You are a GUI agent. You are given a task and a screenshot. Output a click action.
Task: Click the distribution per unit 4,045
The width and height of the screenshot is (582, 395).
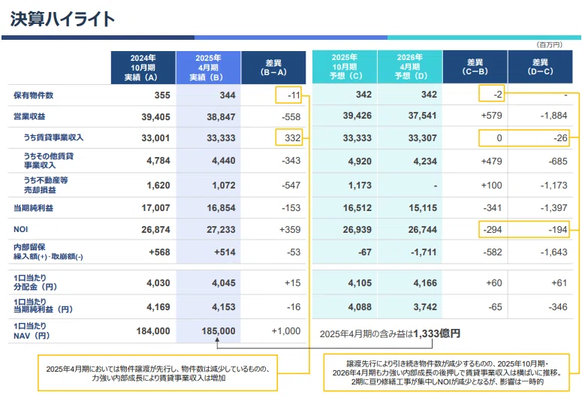224,283
